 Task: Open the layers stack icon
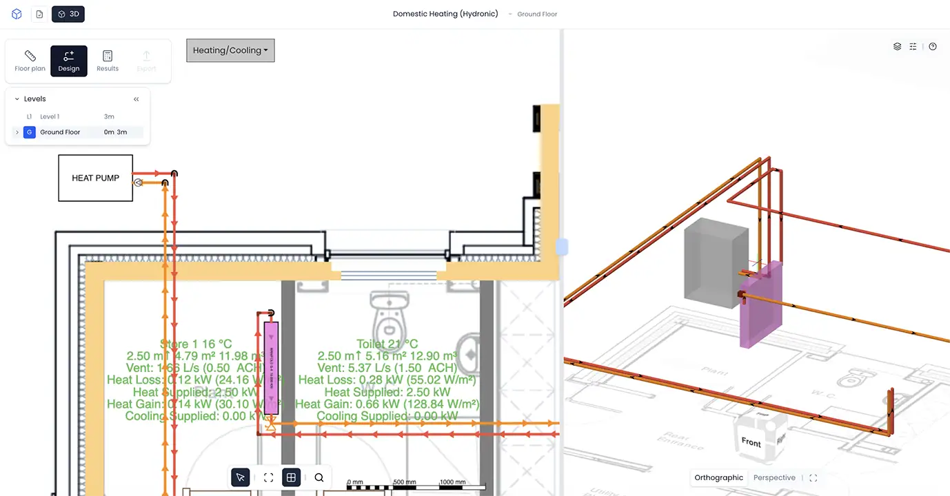(897, 47)
